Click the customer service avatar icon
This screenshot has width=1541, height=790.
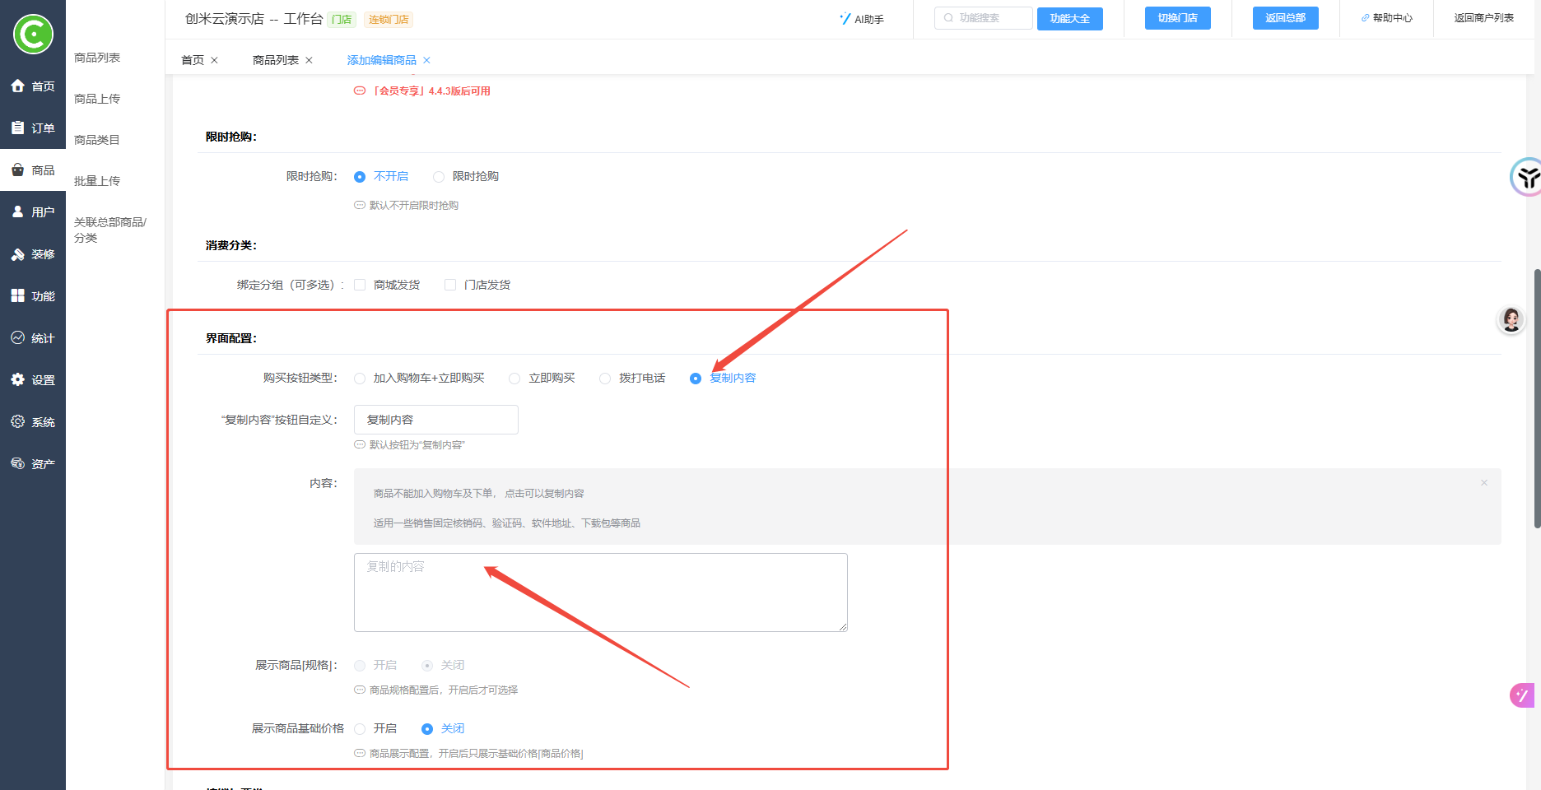1511,319
